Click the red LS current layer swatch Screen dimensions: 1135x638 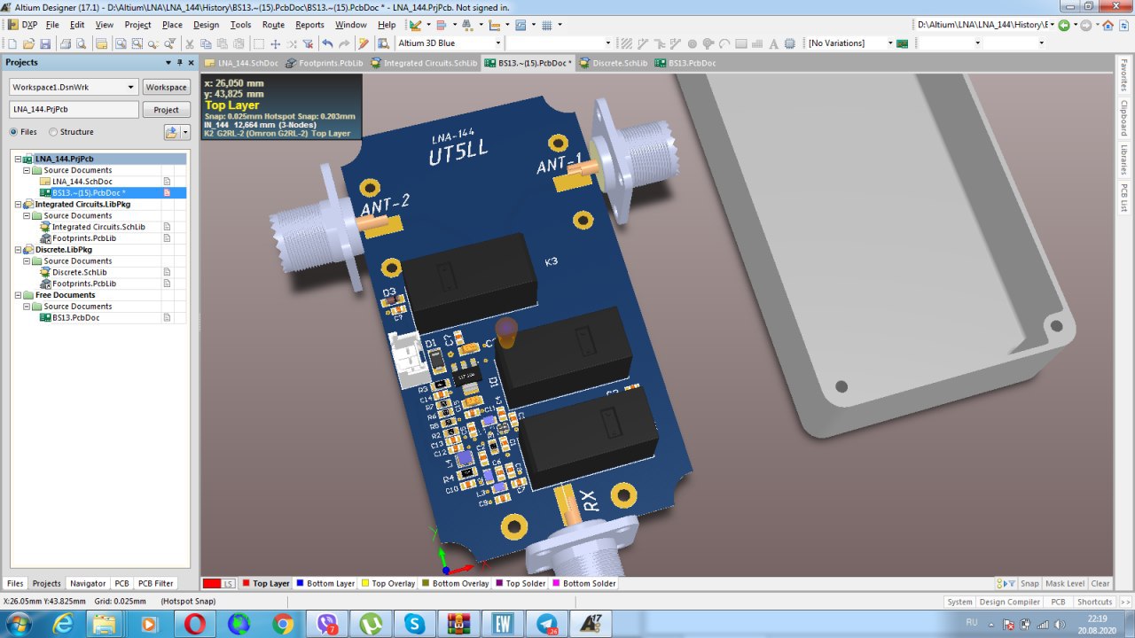pyautogui.click(x=218, y=583)
